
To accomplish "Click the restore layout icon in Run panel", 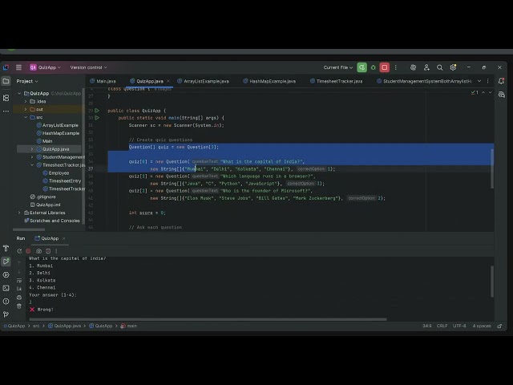I will click(48, 251).
